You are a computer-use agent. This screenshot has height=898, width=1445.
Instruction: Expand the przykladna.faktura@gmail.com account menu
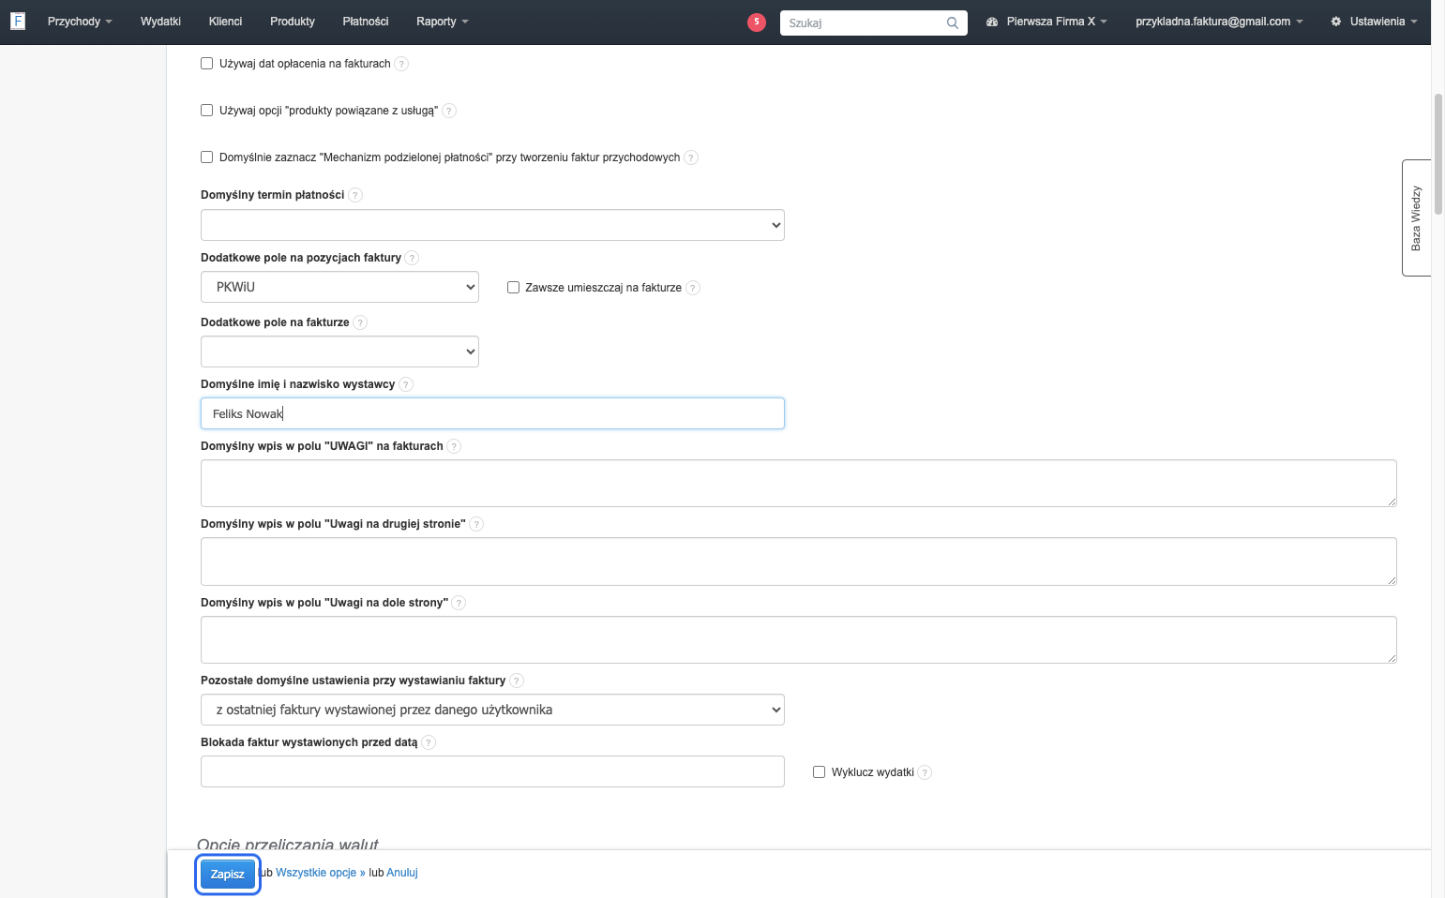tap(1219, 22)
